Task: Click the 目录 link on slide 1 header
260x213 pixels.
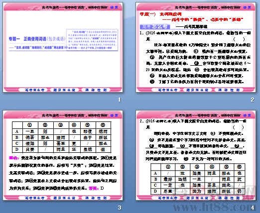Action: [114, 7]
